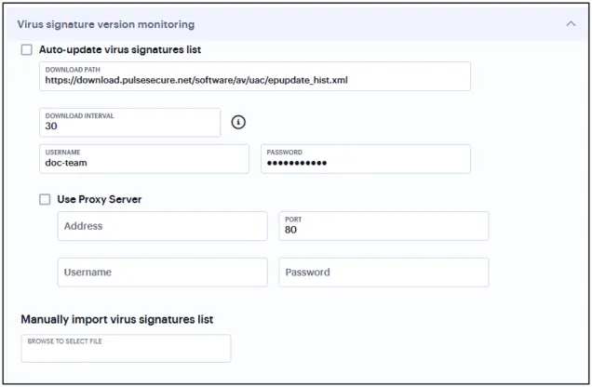592x387 pixels.
Task: Open the Download Interval info icon
Action: [238, 122]
